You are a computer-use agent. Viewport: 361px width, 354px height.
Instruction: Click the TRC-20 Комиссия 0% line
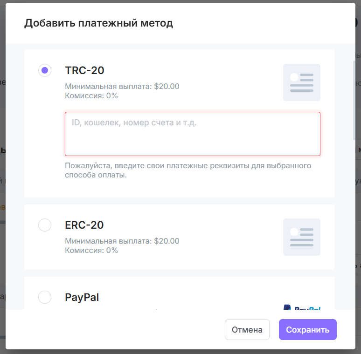(91, 95)
